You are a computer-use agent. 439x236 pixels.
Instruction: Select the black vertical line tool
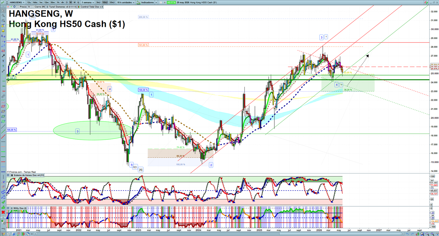[x=3, y=177]
